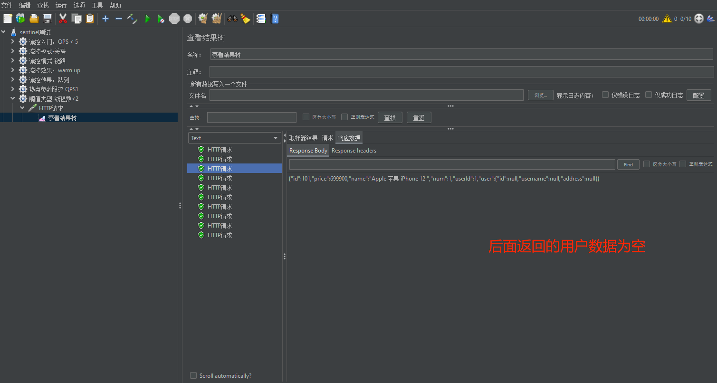The width and height of the screenshot is (717, 383).
Task: Enable 区分大小写 in the search row
Action: [x=306, y=117]
